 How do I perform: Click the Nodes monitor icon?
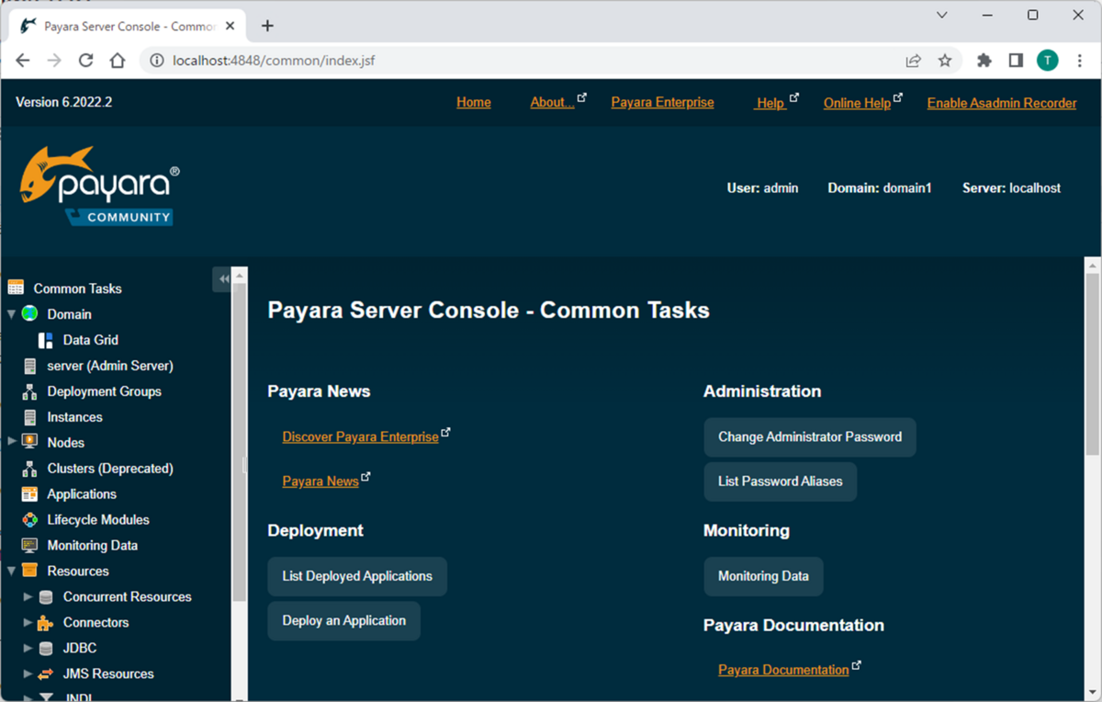29,442
